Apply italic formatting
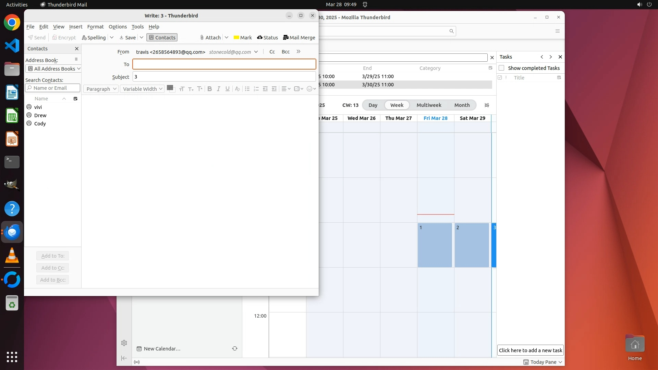The height and width of the screenshot is (370, 658). [218, 89]
